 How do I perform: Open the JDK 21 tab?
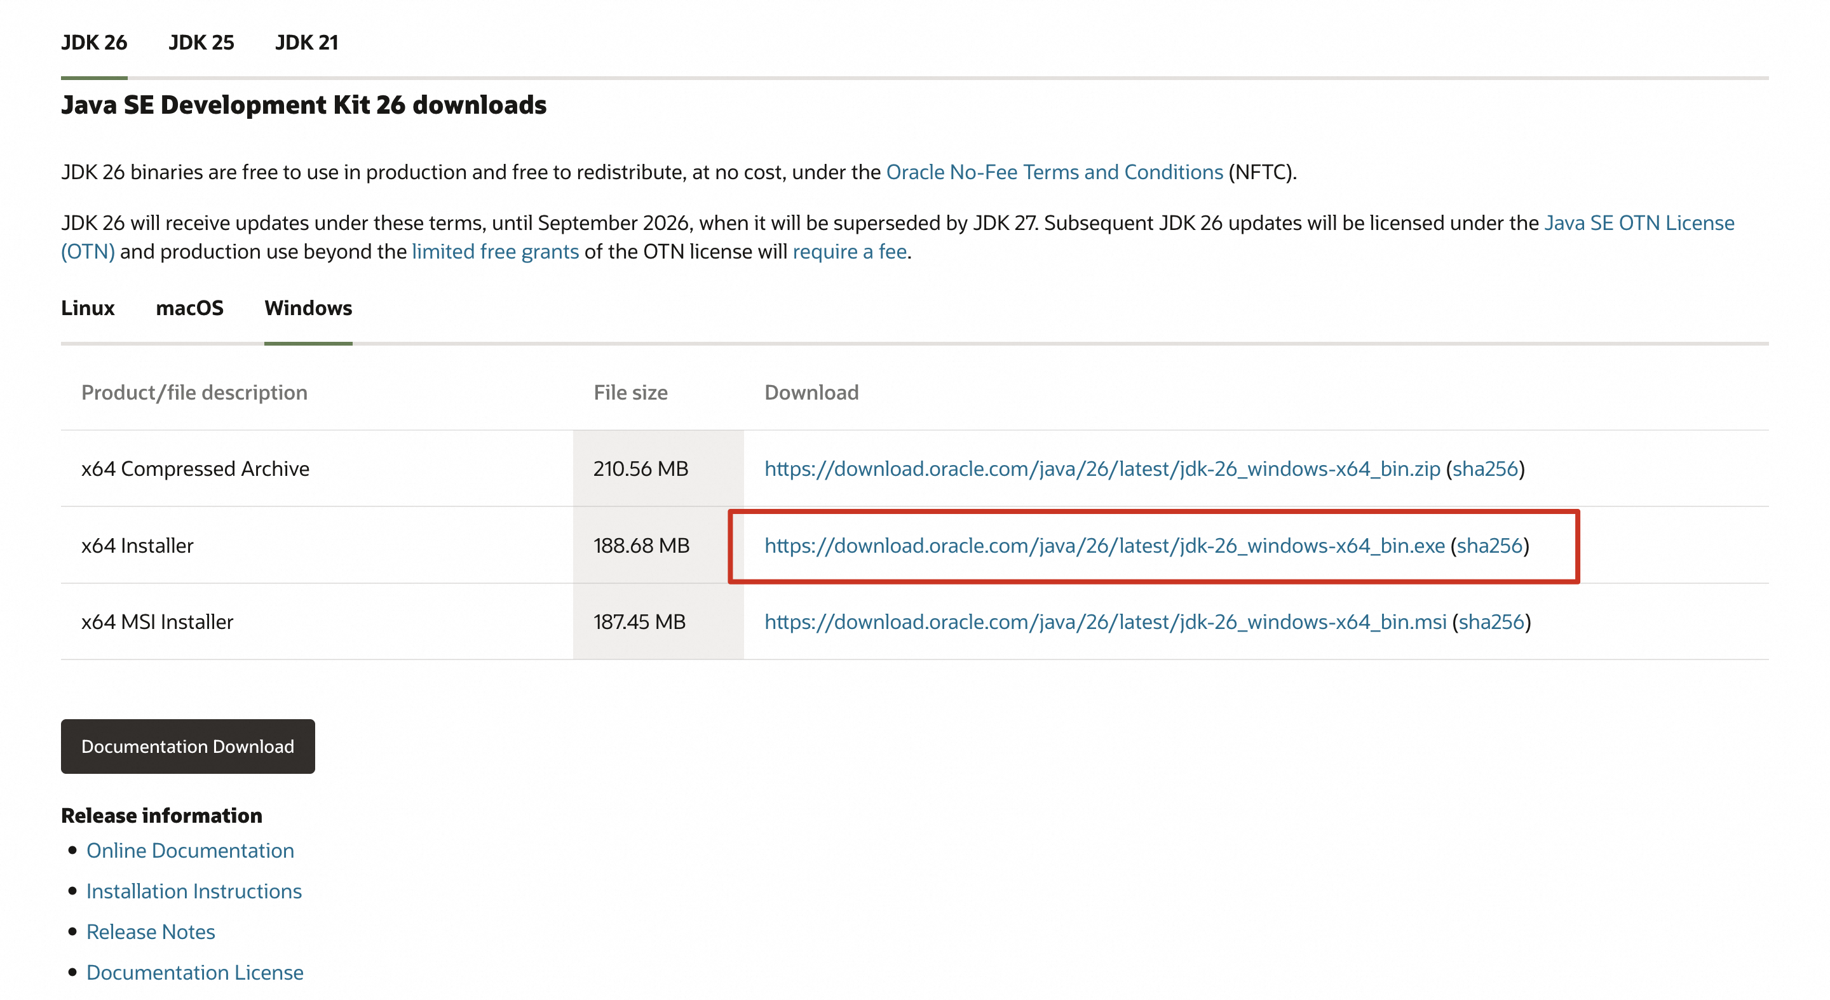(306, 43)
